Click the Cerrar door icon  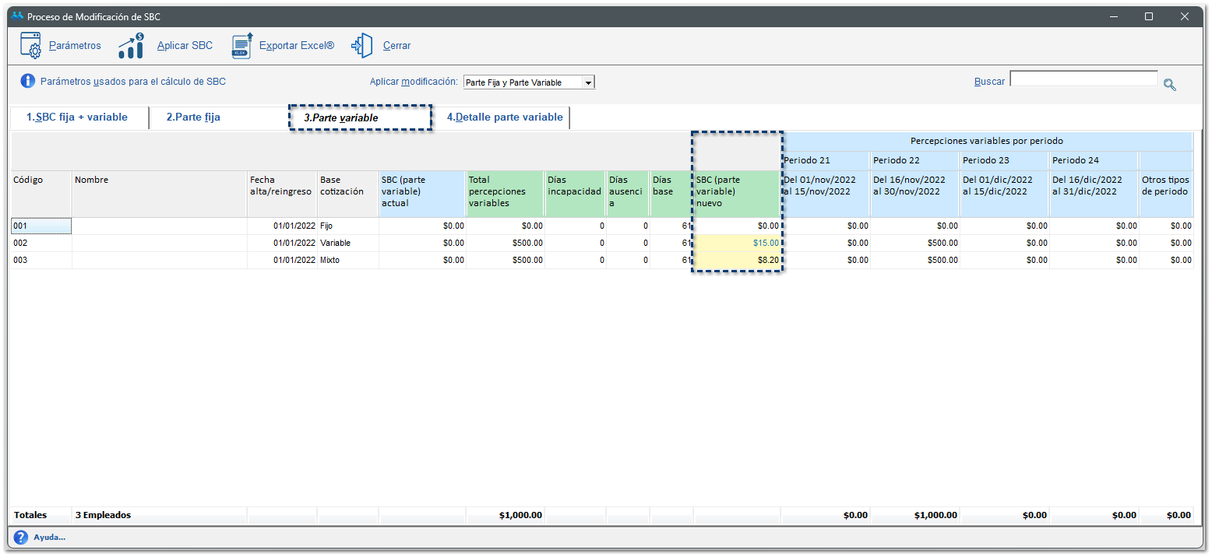[x=361, y=46]
